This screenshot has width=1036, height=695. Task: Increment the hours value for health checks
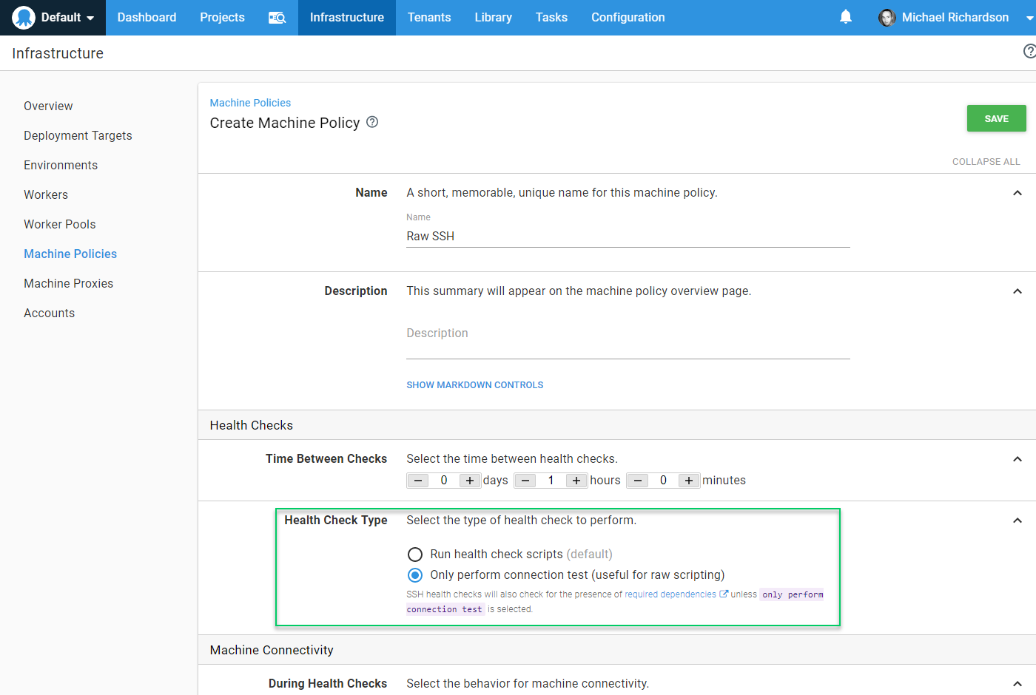(576, 480)
